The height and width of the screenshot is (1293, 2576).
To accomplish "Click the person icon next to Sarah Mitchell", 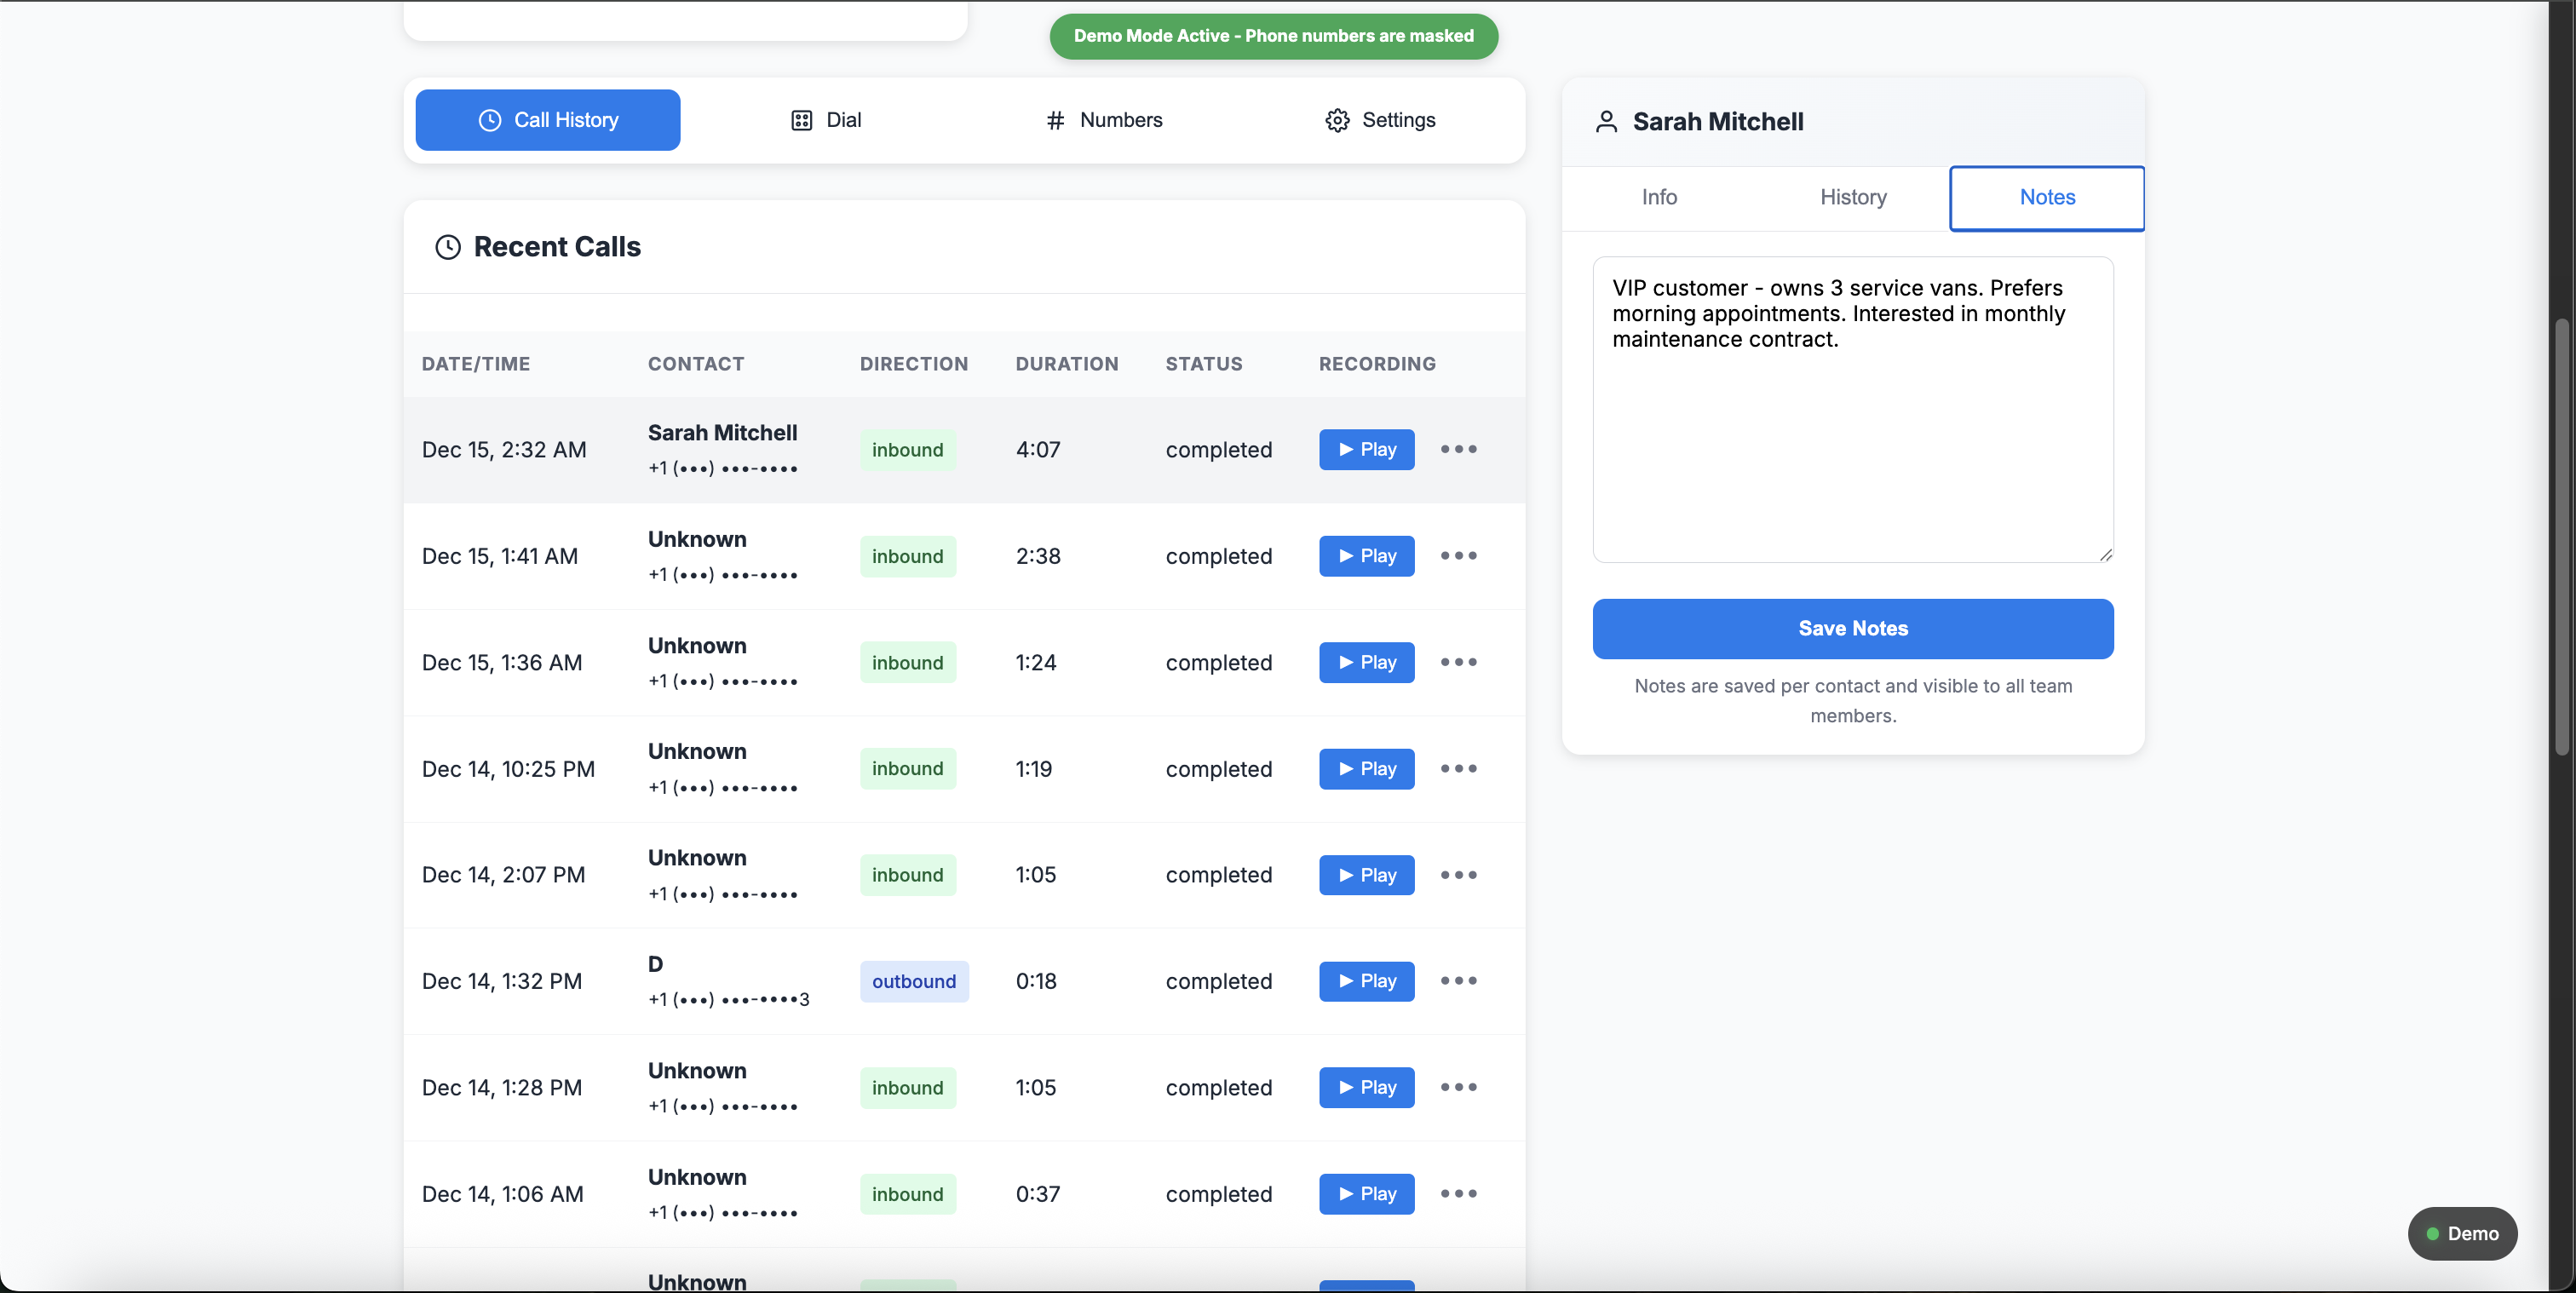I will click(1606, 122).
